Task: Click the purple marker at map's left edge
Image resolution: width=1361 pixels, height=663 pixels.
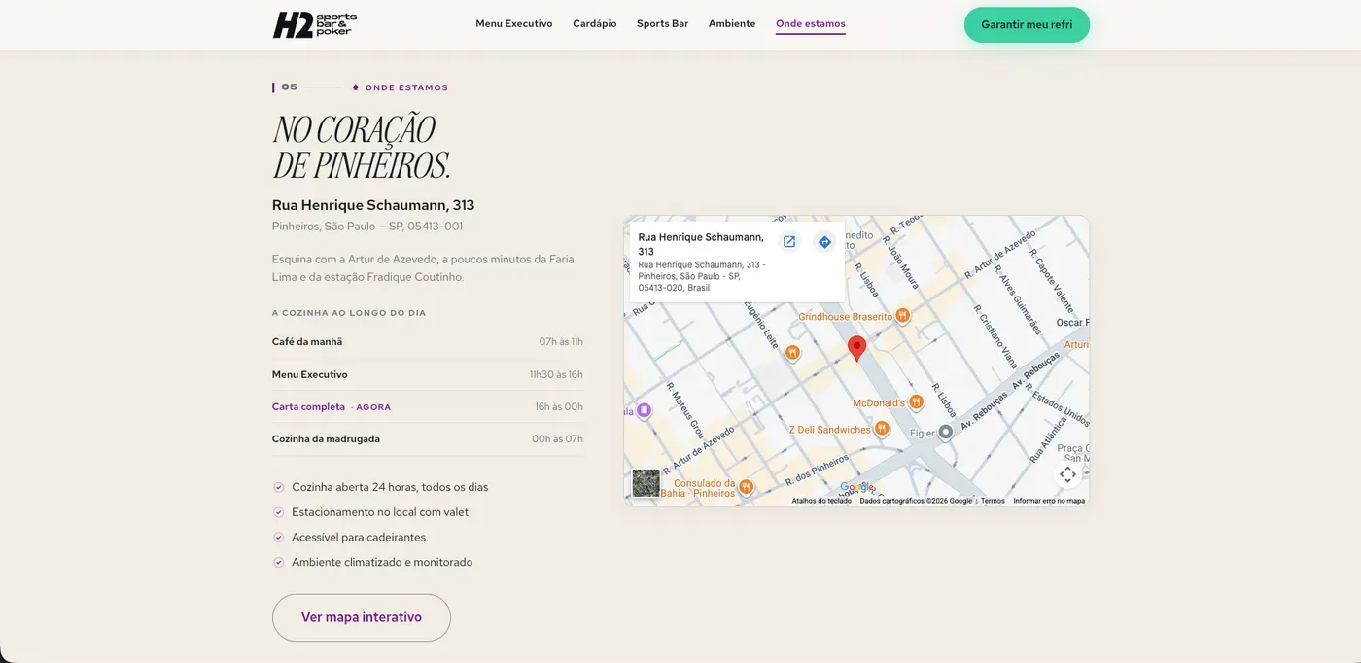Action: (x=644, y=410)
